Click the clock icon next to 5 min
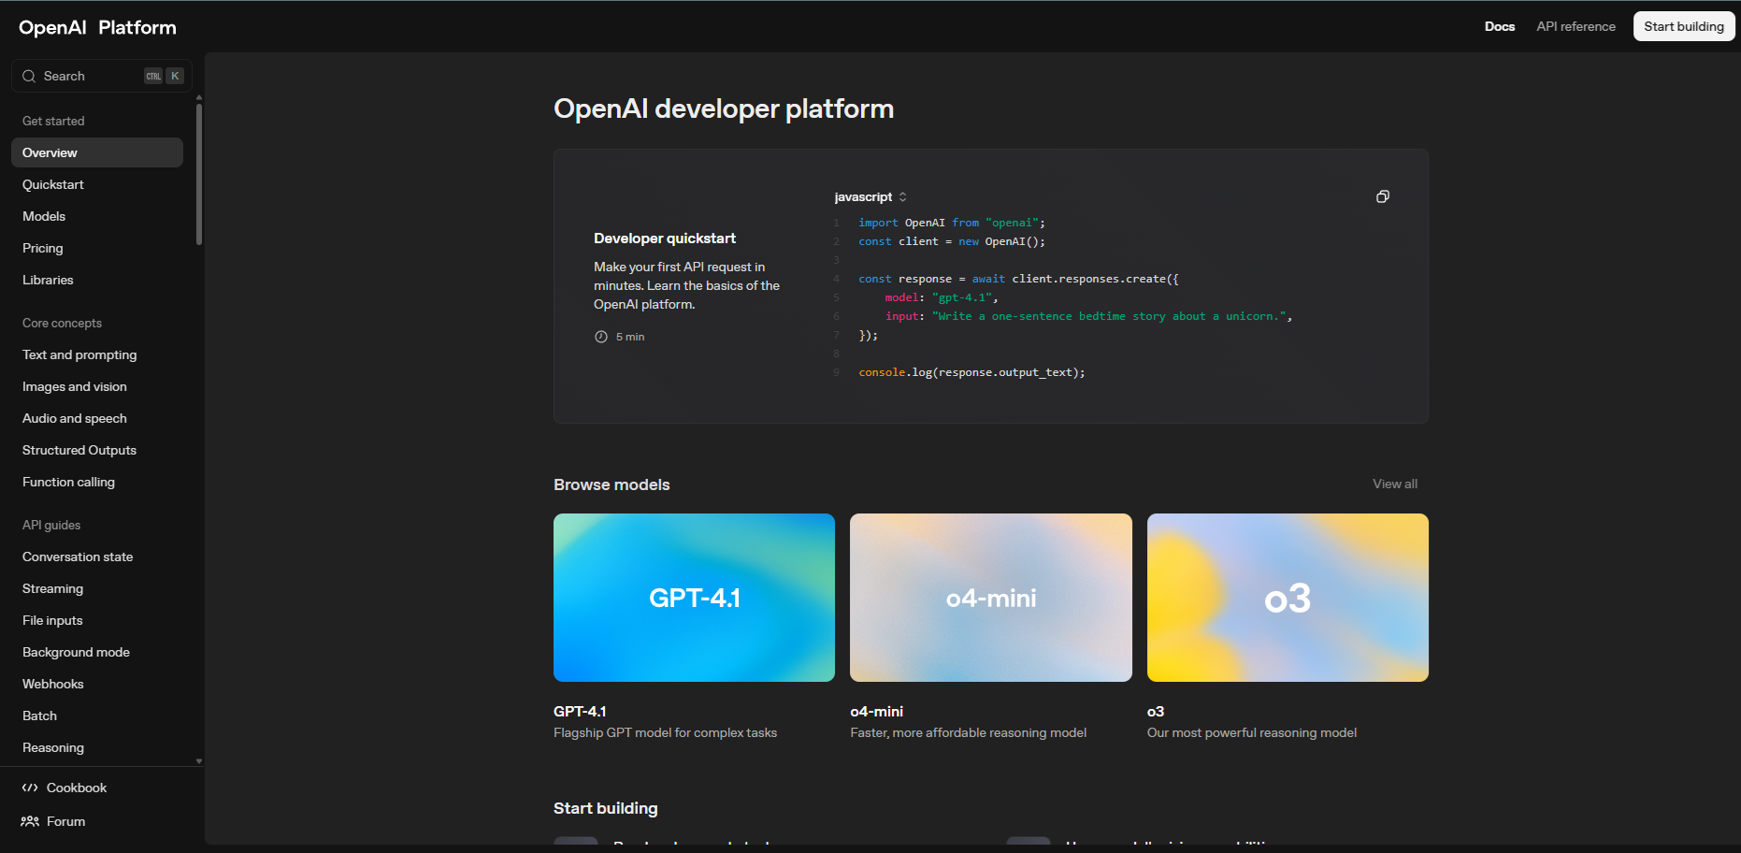1741x853 pixels. point(602,336)
